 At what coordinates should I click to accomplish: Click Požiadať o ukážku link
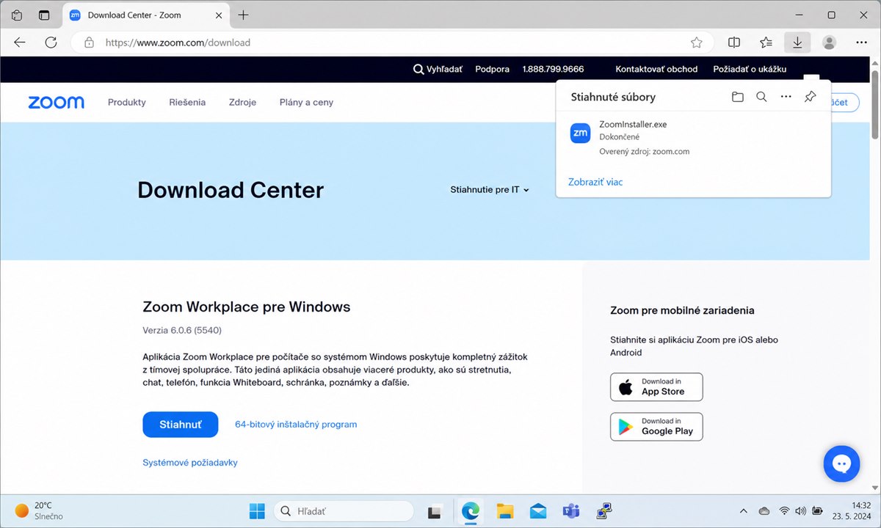coord(750,69)
